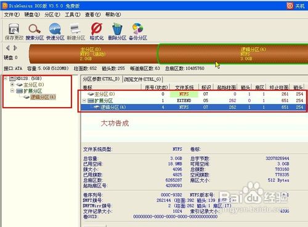Select 扩展分区 in the disk tree
Image resolution: width=308 pixels, height=227 pixels.
[x=33, y=91]
